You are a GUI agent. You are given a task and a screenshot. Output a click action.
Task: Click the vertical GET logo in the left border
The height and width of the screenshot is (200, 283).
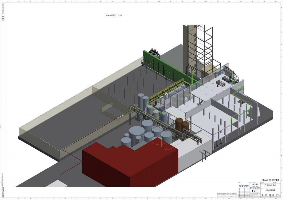(3, 18)
